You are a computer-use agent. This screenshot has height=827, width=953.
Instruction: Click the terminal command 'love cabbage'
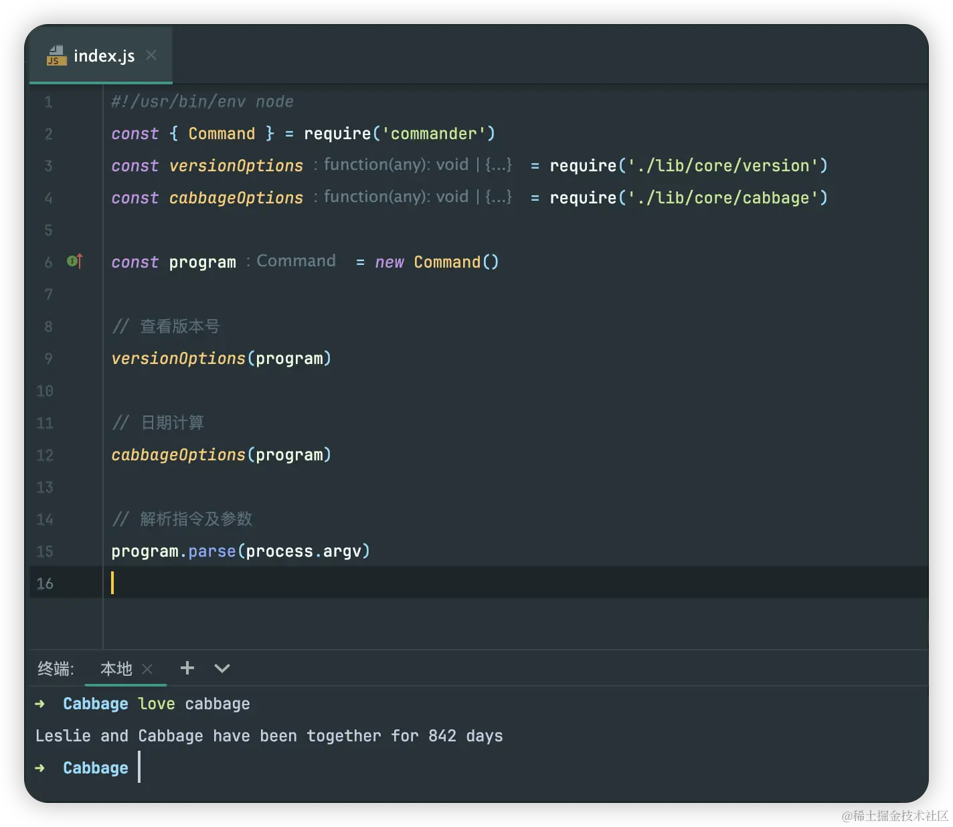[x=194, y=704]
